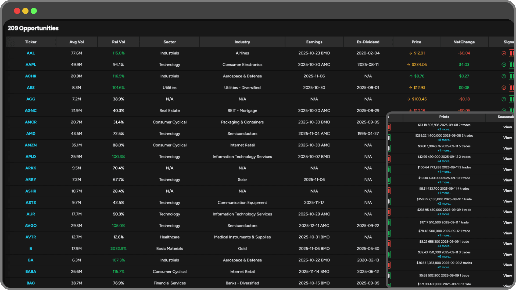The height and width of the screenshot is (290, 516).
Task: Open the AMZN ticker link
Action: click(31, 145)
